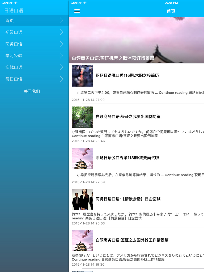Tap the Wi-Fi icon in right status bar
Screen dimensions: 204x272
point(85,3)
